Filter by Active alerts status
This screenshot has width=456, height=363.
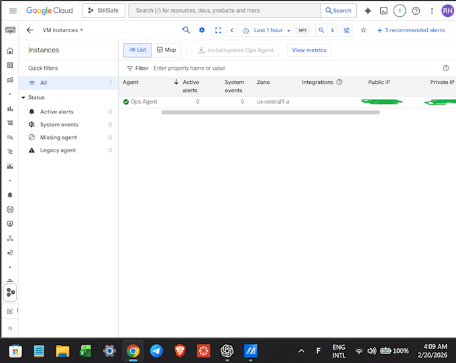[70, 112]
